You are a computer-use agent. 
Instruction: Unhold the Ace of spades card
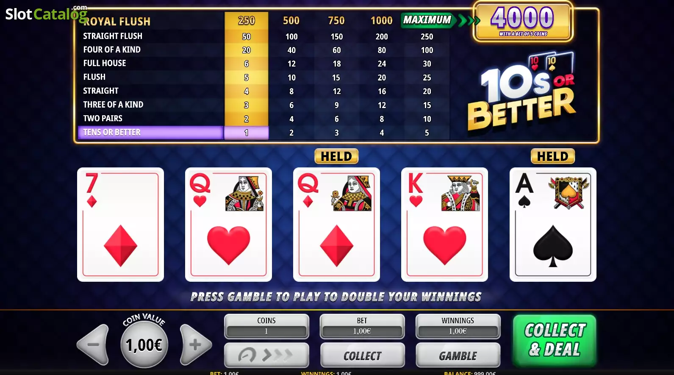coord(553,225)
